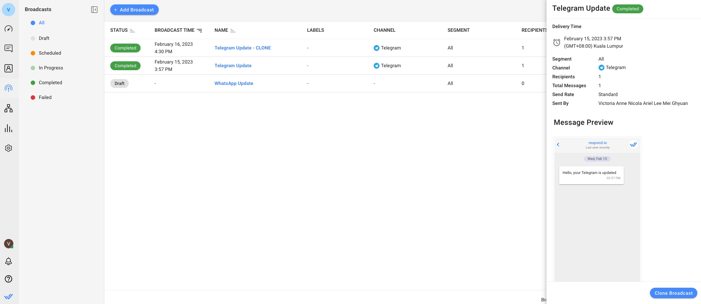Sort the table by Status column

[x=132, y=30]
